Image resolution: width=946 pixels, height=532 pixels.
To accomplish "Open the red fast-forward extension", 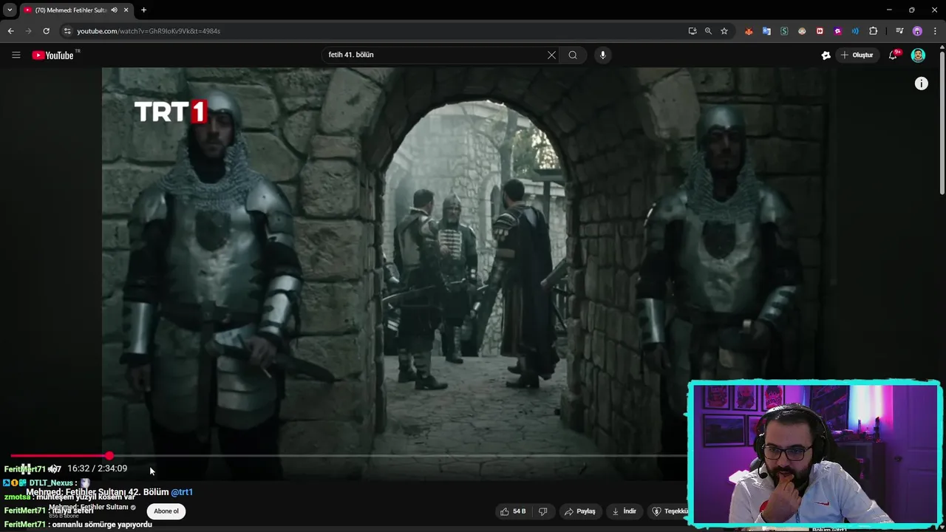I will click(x=820, y=31).
